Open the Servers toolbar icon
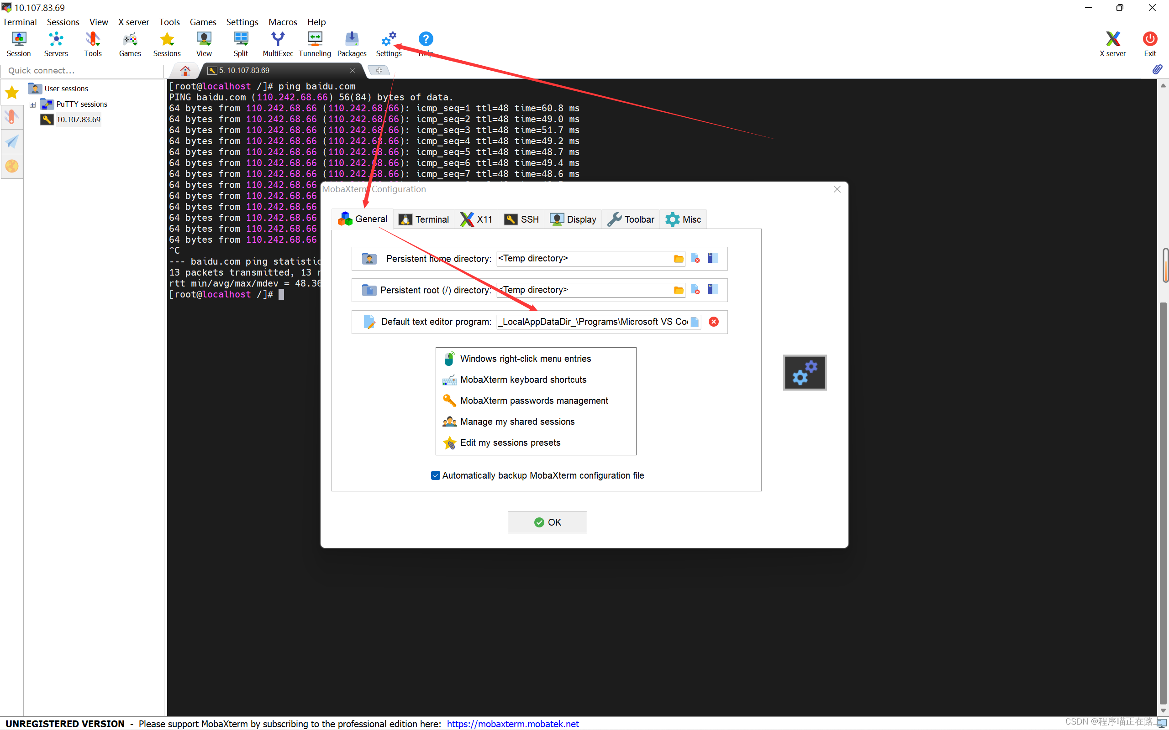1169x730 pixels. (x=56, y=44)
